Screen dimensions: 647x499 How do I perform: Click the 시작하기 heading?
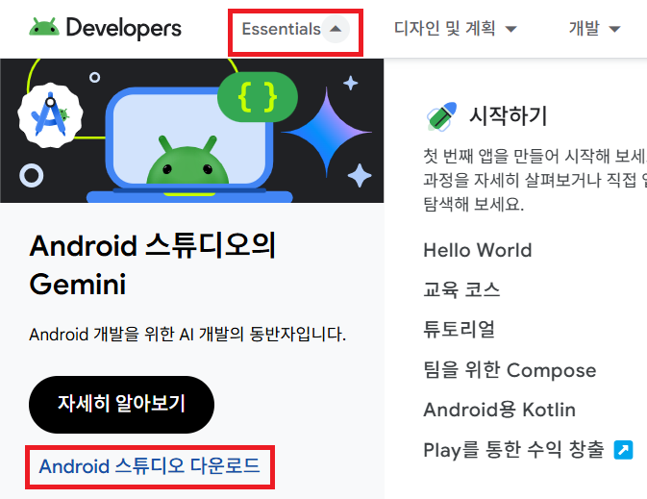click(x=508, y=116)
